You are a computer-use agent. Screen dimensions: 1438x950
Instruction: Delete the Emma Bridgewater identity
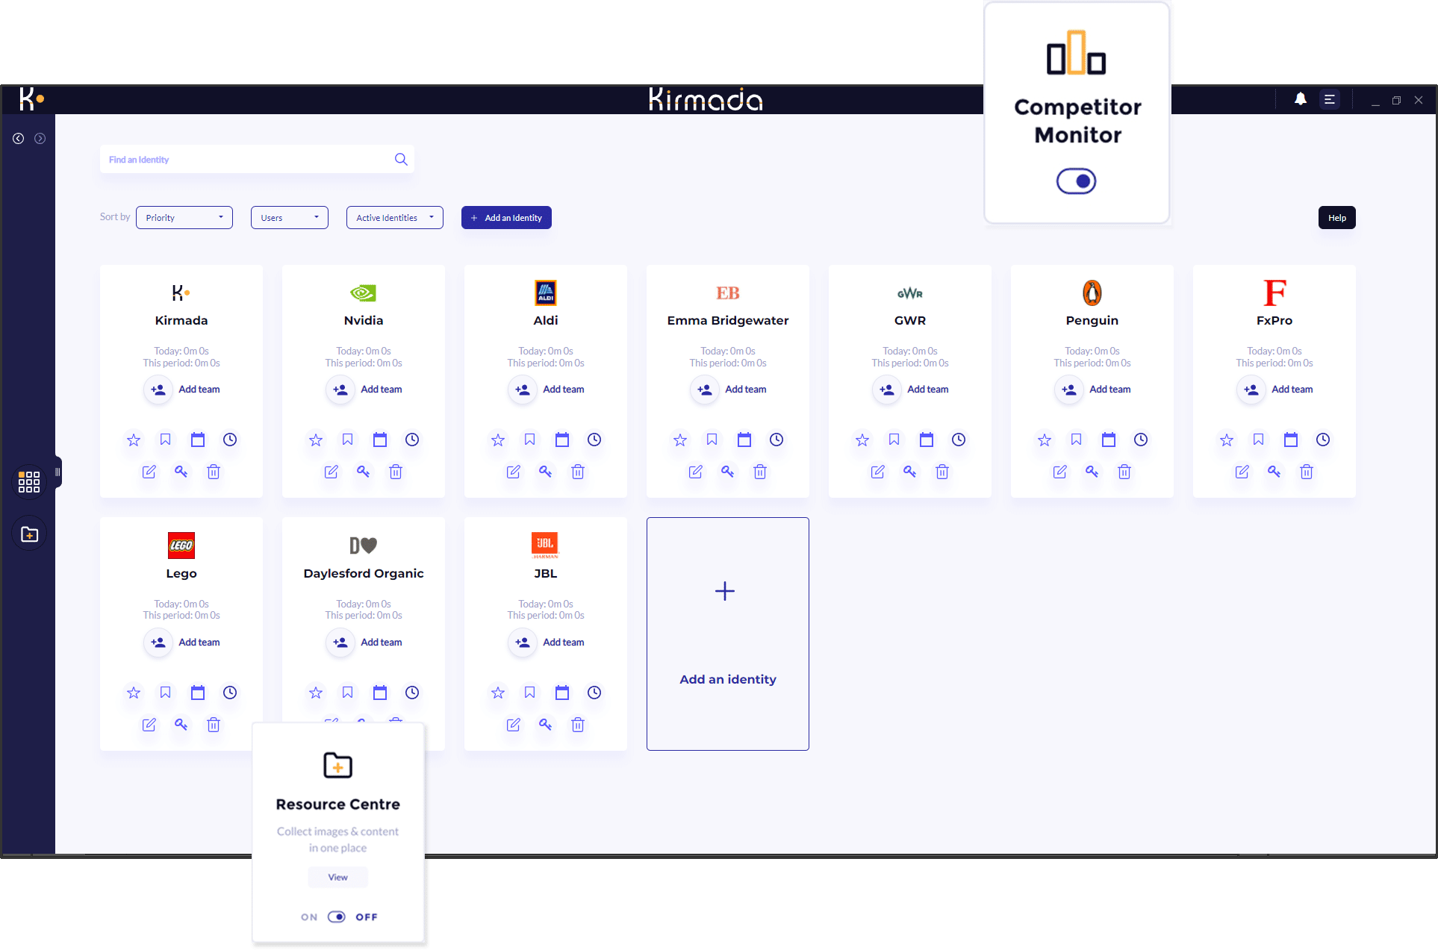tap(760, 472)
